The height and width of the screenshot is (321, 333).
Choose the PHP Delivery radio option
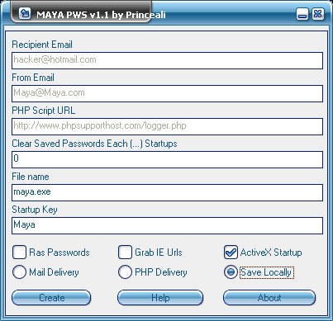tap(125, 272)
